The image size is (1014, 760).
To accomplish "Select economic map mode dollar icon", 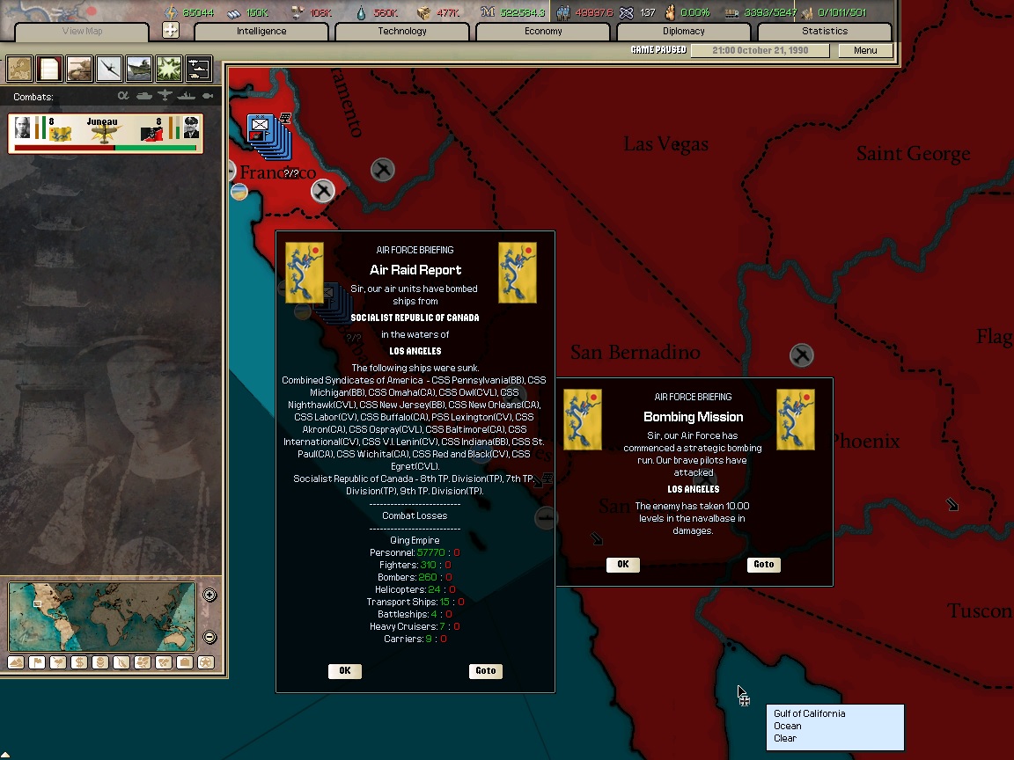I will [x=79, y=662].
